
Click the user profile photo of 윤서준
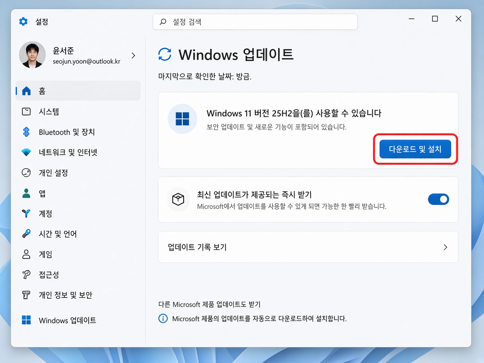pos(32,55)
